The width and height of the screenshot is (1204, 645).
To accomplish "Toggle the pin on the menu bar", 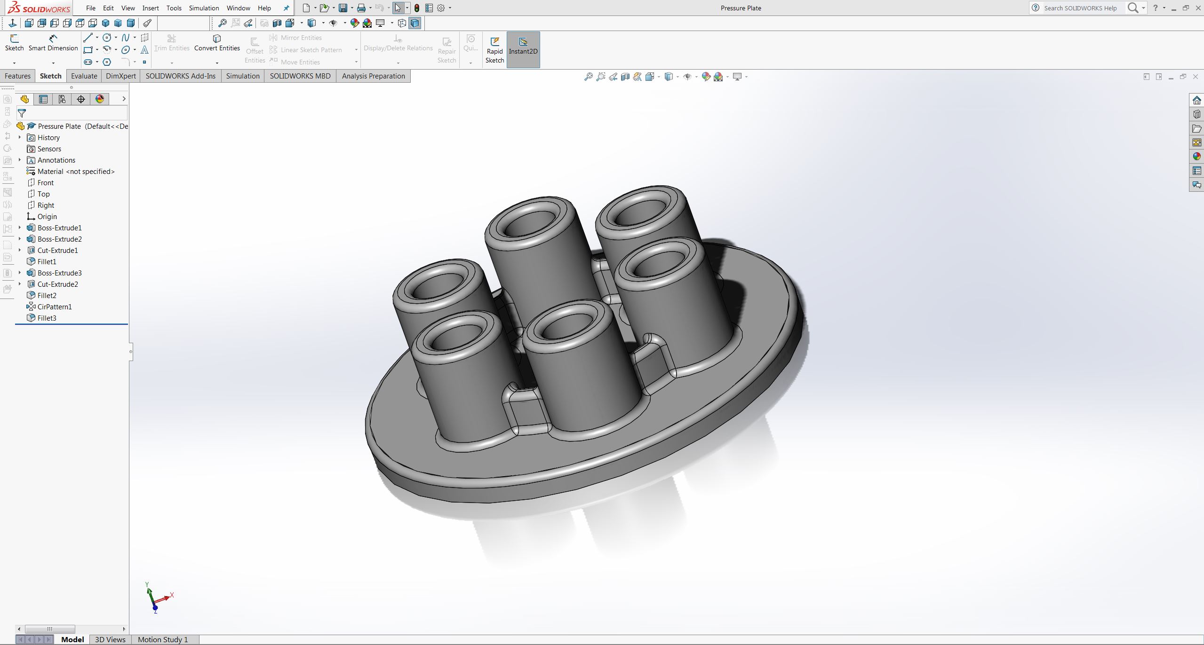I will (286, 8).
